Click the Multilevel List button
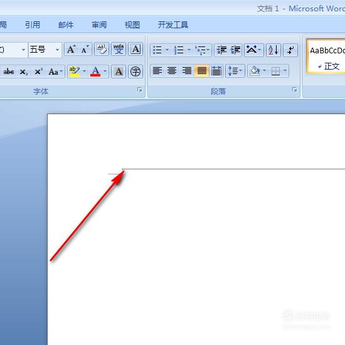 tap(202, 50)
